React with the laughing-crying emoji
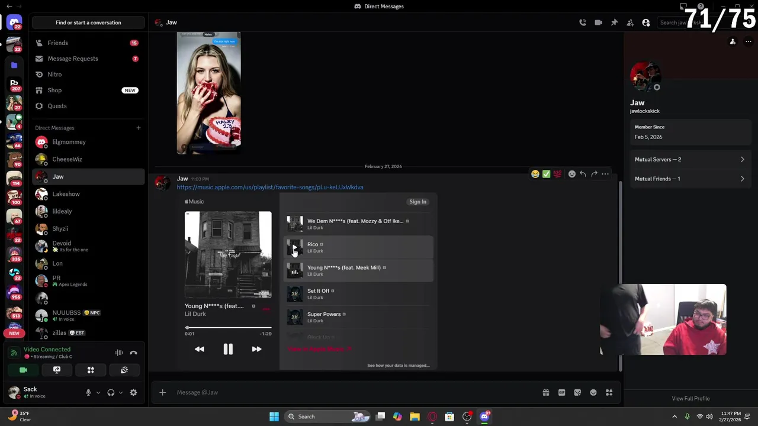Viewport: 758px width, 426px height. coord(535,174)
